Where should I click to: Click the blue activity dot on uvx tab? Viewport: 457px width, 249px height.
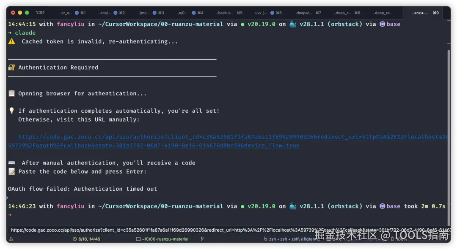point(272,13)
